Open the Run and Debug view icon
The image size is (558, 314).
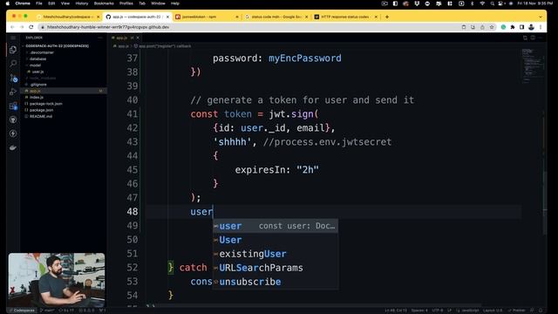click(13, 92)
